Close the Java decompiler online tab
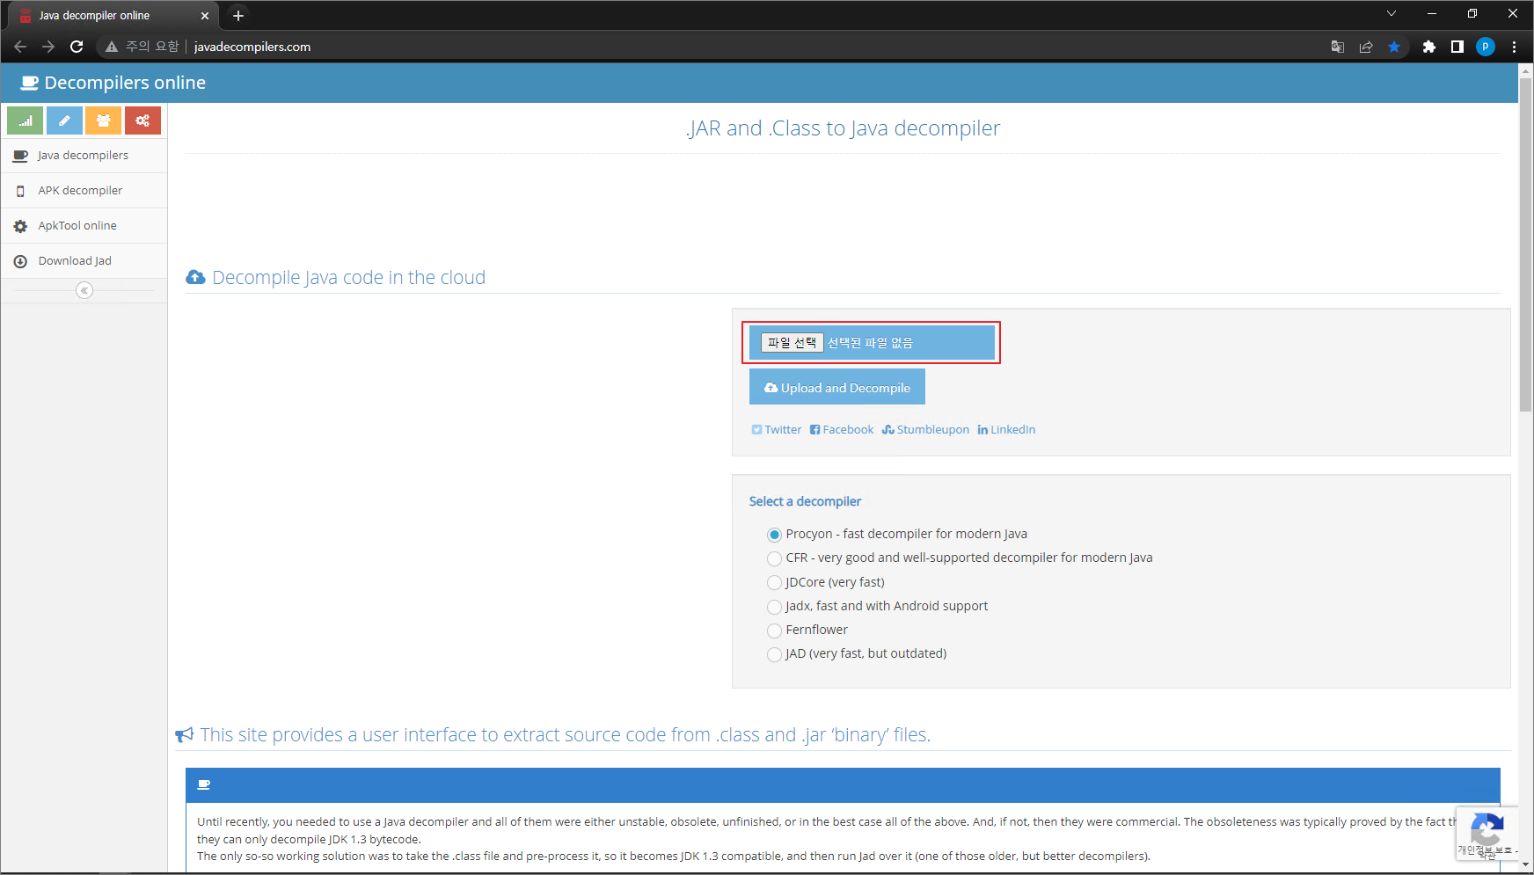 click(205, 16)
